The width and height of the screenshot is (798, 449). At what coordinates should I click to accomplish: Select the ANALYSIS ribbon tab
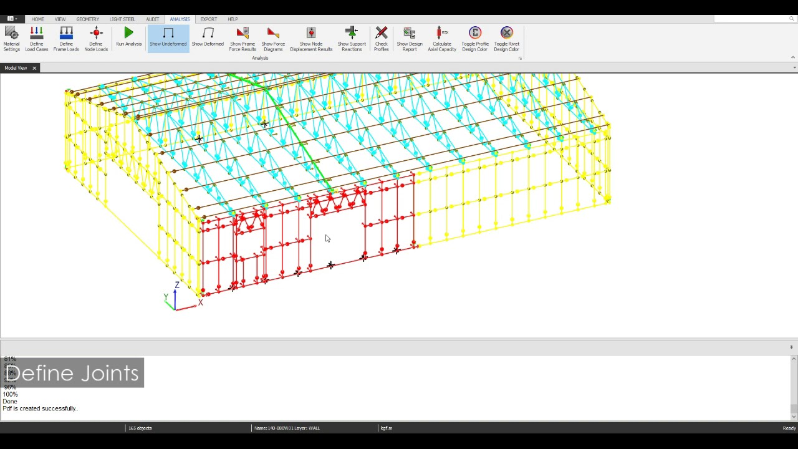click(180, 19)
